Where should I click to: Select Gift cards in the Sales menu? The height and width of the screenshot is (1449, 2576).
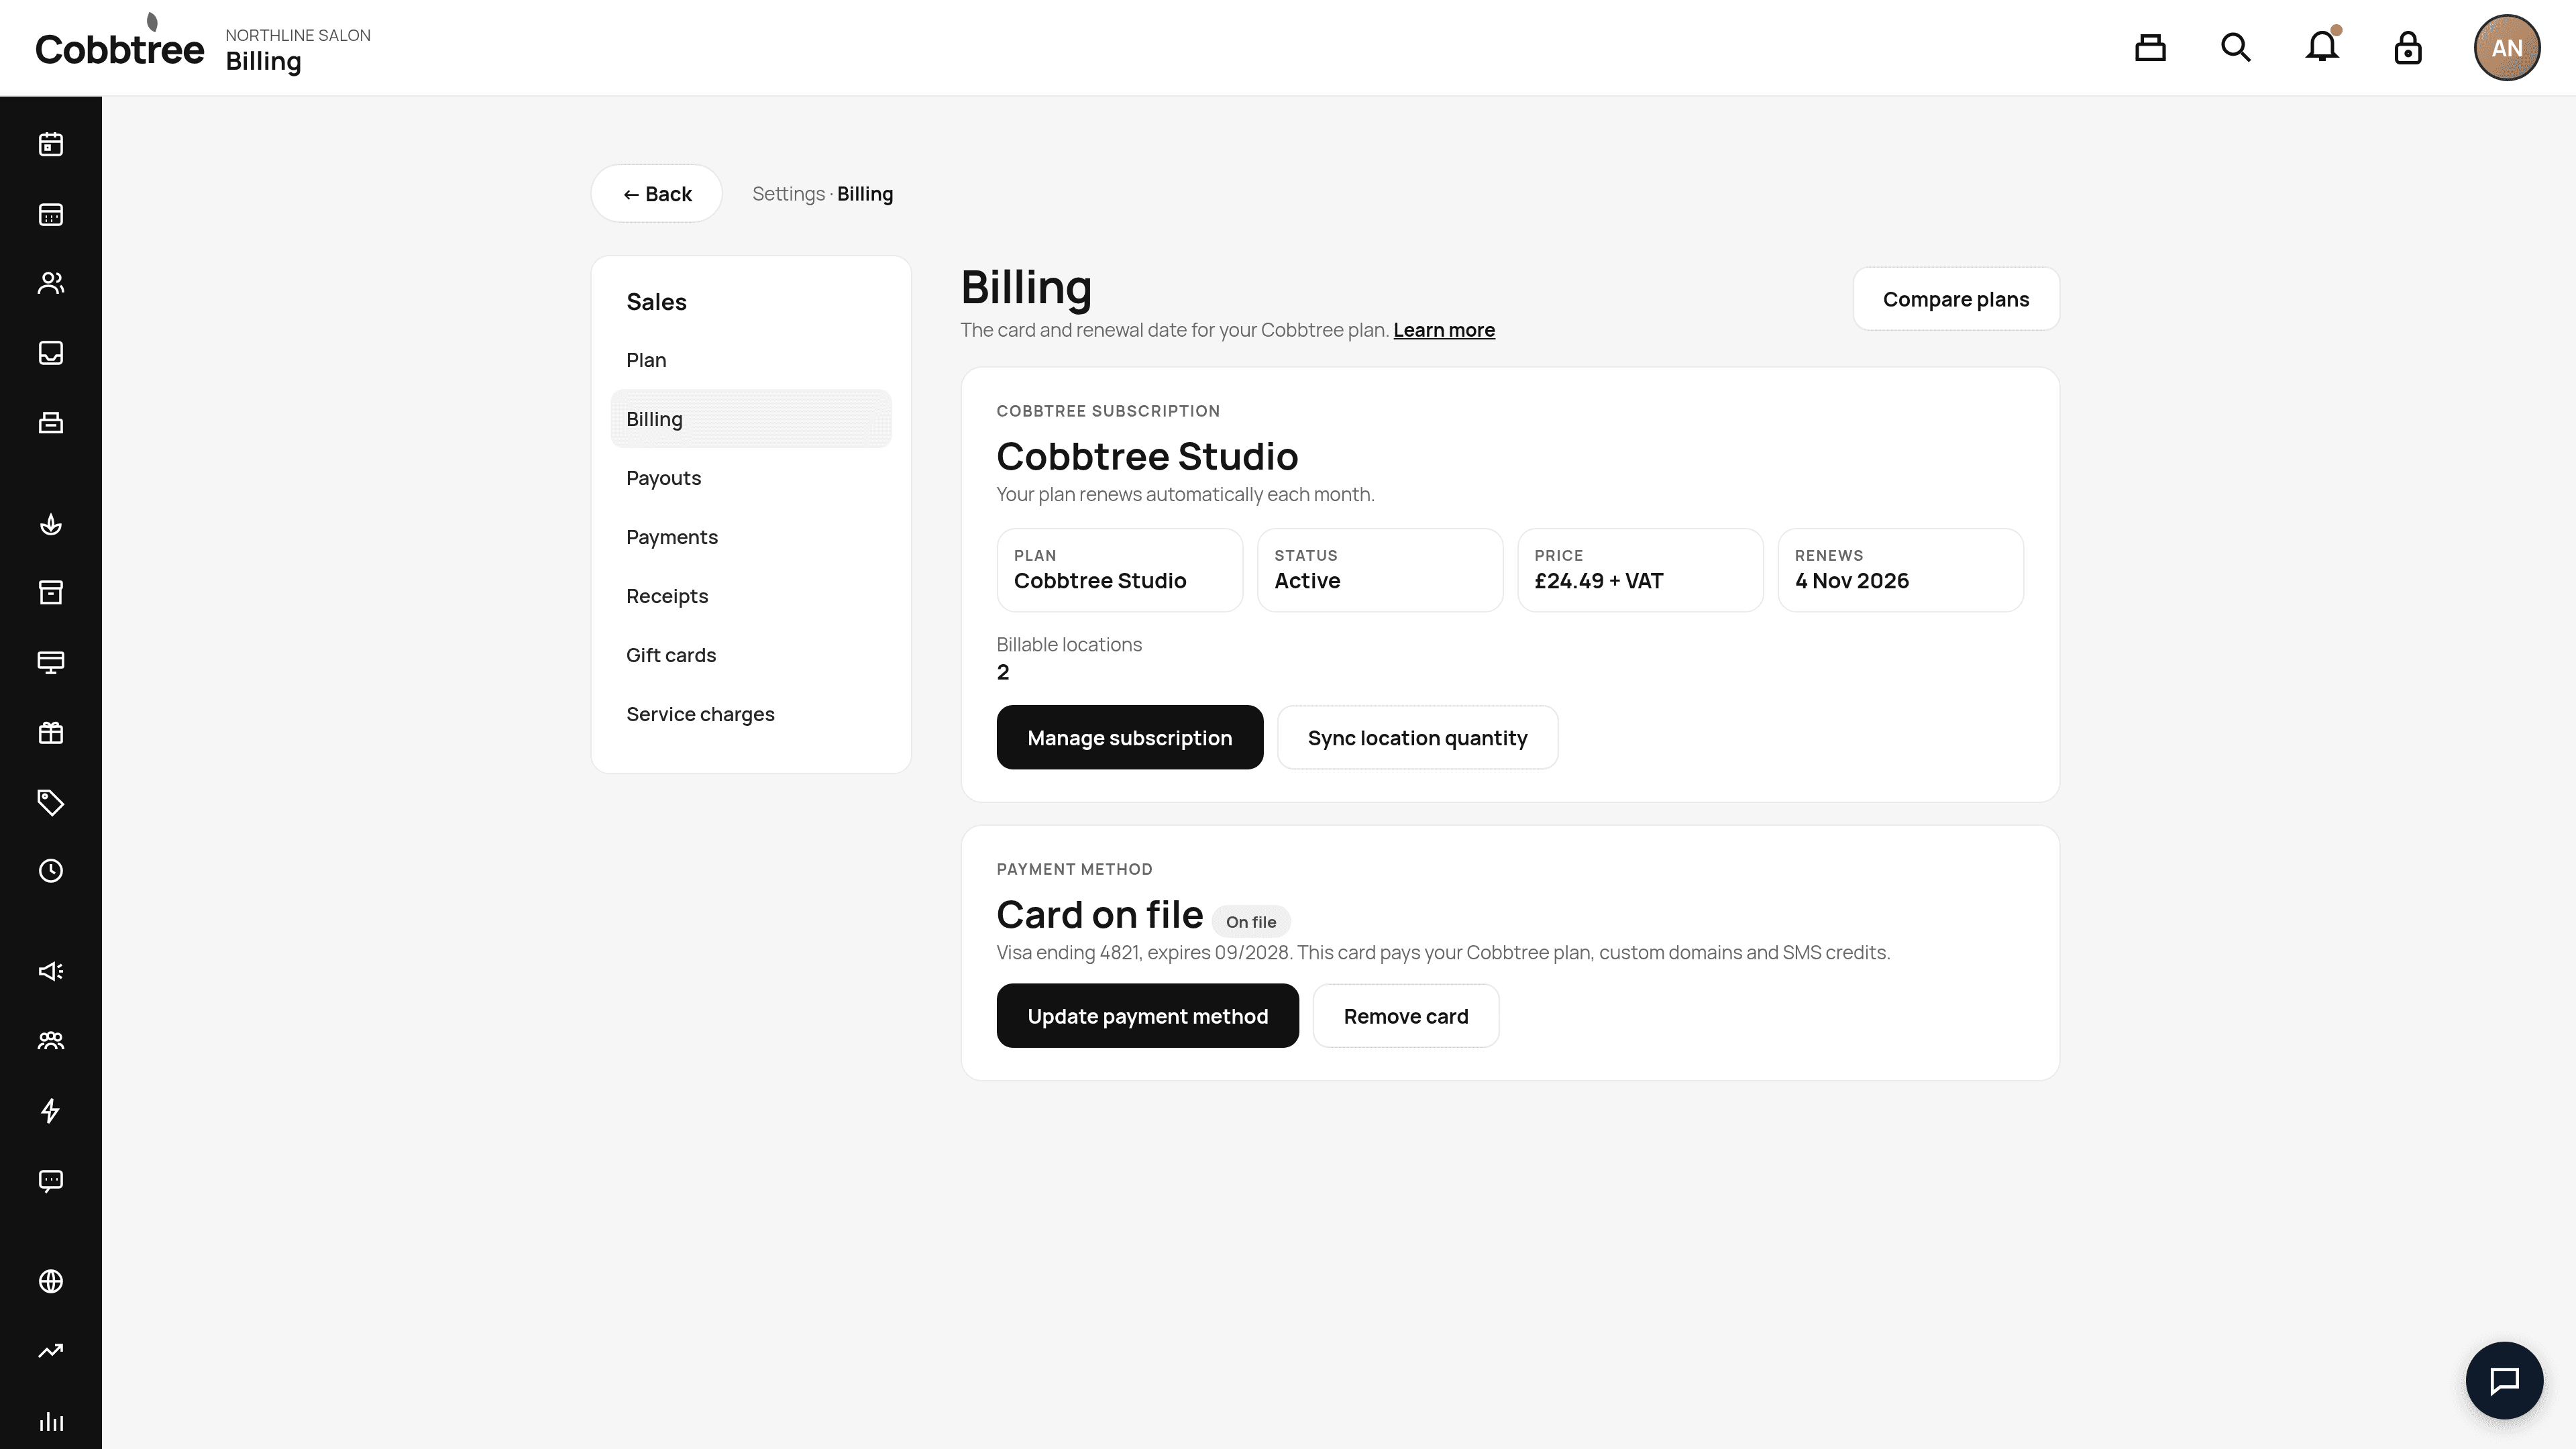[x=751, y=655]
